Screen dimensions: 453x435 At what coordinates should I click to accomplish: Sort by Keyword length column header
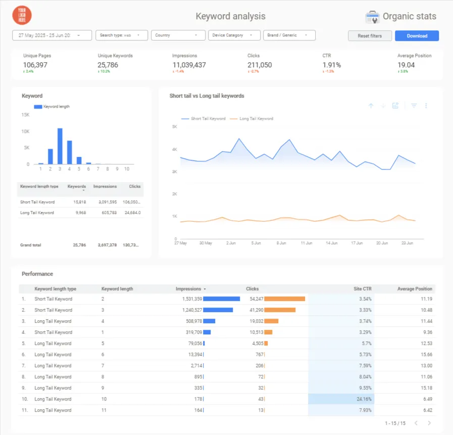[x=117, y=289]
